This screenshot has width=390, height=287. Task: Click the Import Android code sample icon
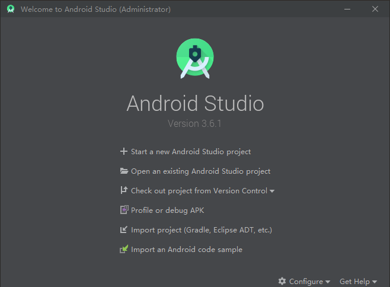[x=124, y=250]
